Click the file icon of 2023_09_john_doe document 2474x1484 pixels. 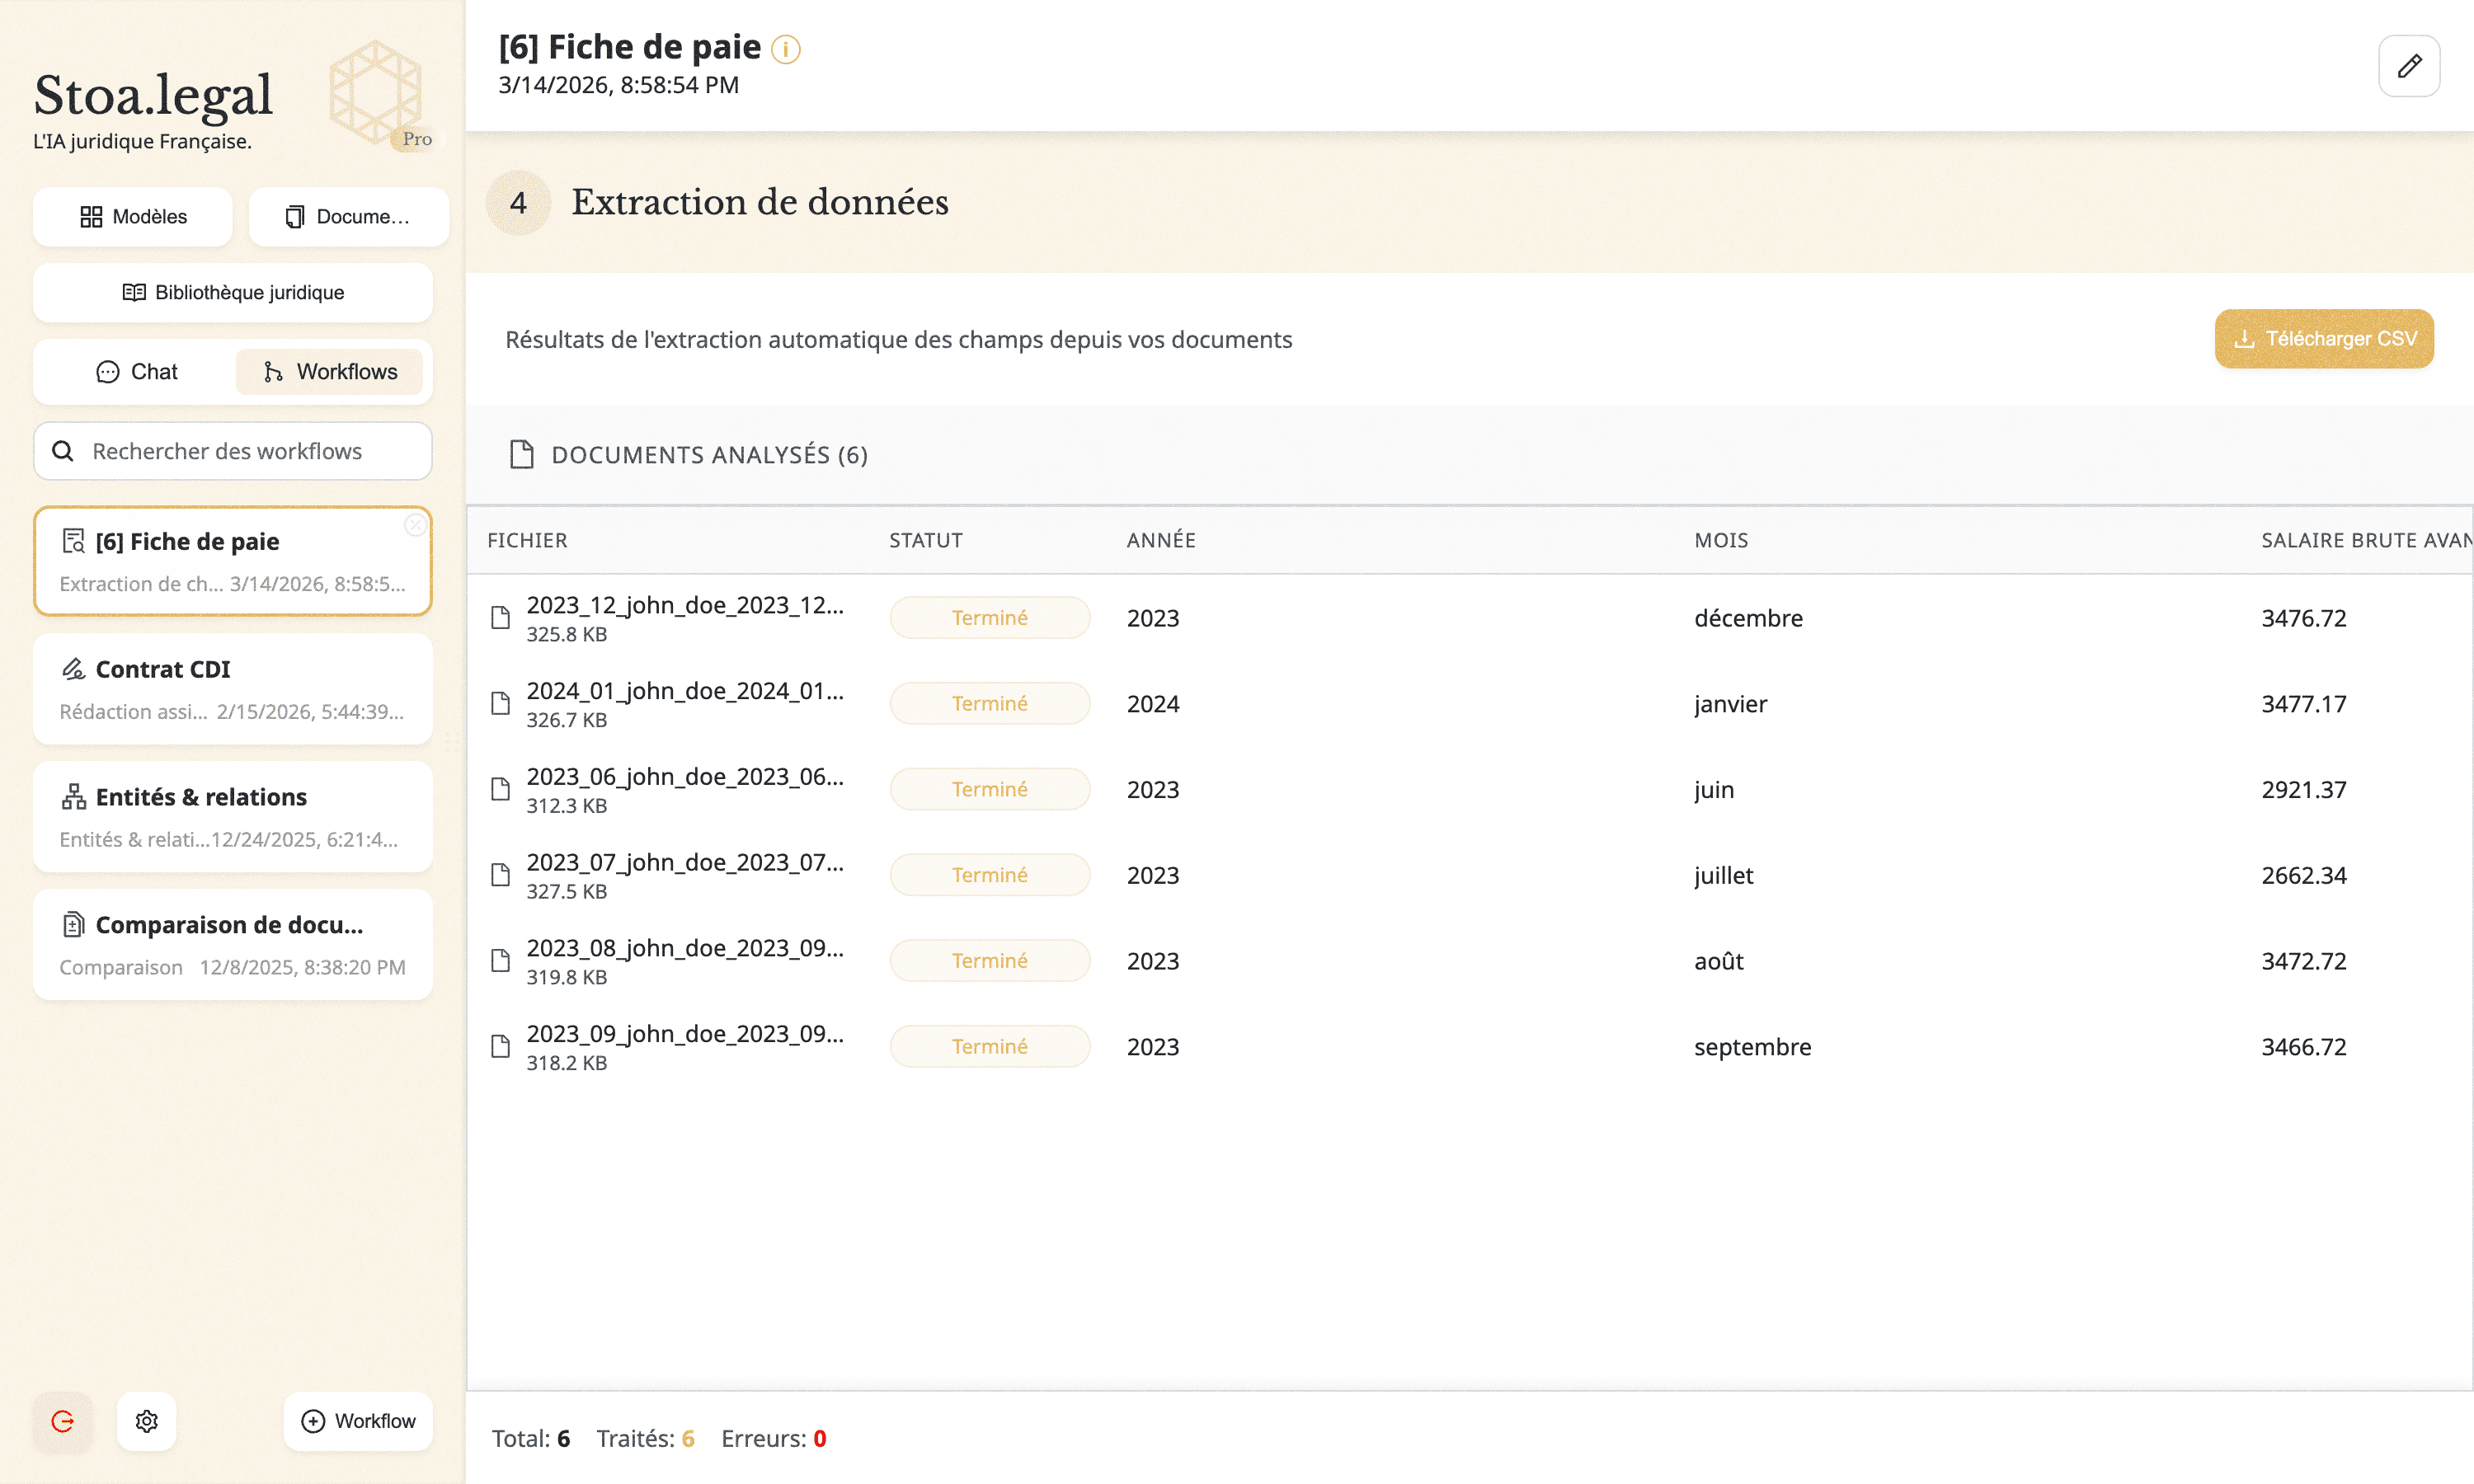coord(501,1047)
